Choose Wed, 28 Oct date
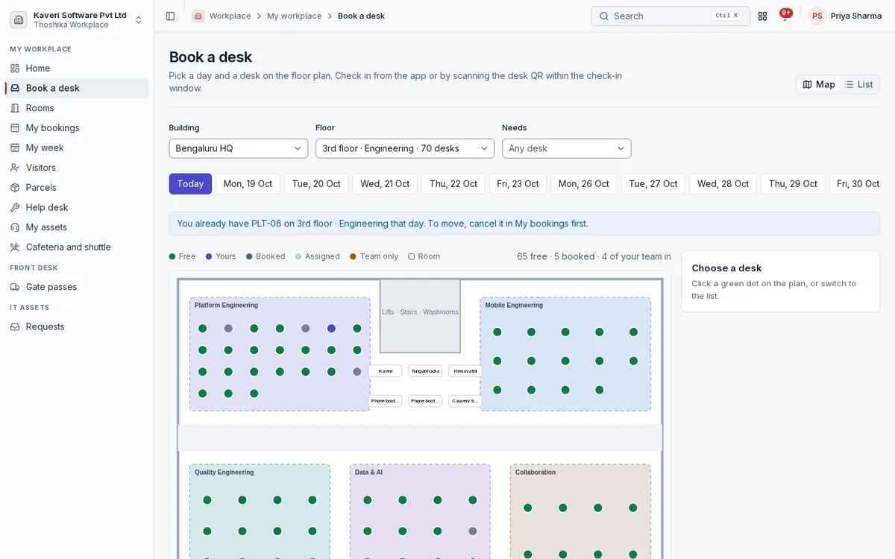This screenshot has height=559, width=895. (723, 184)
